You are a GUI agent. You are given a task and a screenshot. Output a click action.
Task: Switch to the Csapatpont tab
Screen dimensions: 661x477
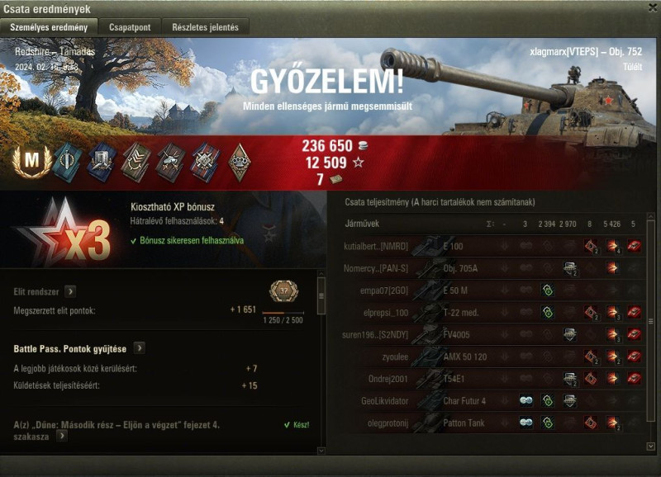pyautogui.click(x=130, y=27)
